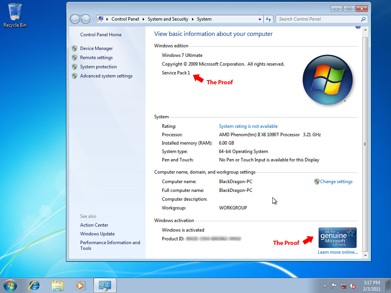Image resolution: width=391 pixels, height=293 pixels.
Task: Click the network tray icon
Action: coord(343,286)
